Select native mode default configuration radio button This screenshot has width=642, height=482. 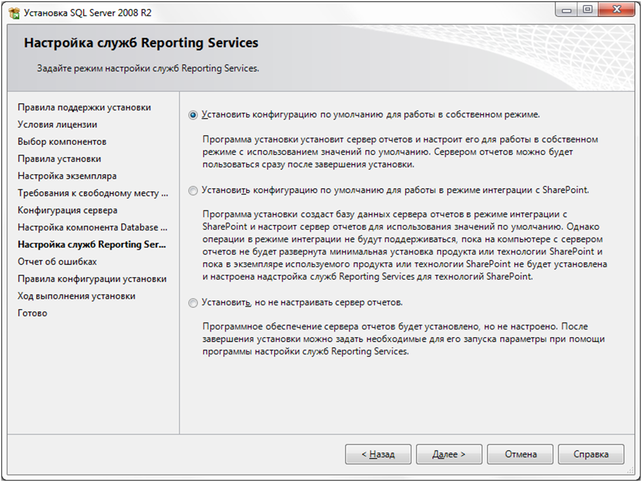coord(193,115)
